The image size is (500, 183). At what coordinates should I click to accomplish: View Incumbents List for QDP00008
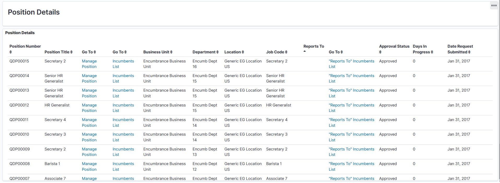pos(123,167)
